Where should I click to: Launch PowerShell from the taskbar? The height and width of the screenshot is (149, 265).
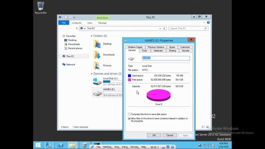coord(61,145)
